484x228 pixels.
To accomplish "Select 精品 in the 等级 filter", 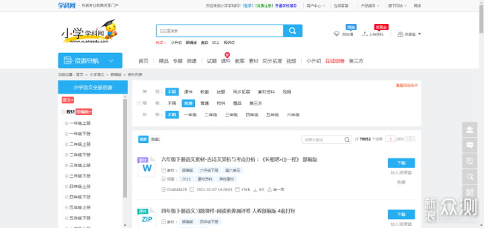I will 237,103.
